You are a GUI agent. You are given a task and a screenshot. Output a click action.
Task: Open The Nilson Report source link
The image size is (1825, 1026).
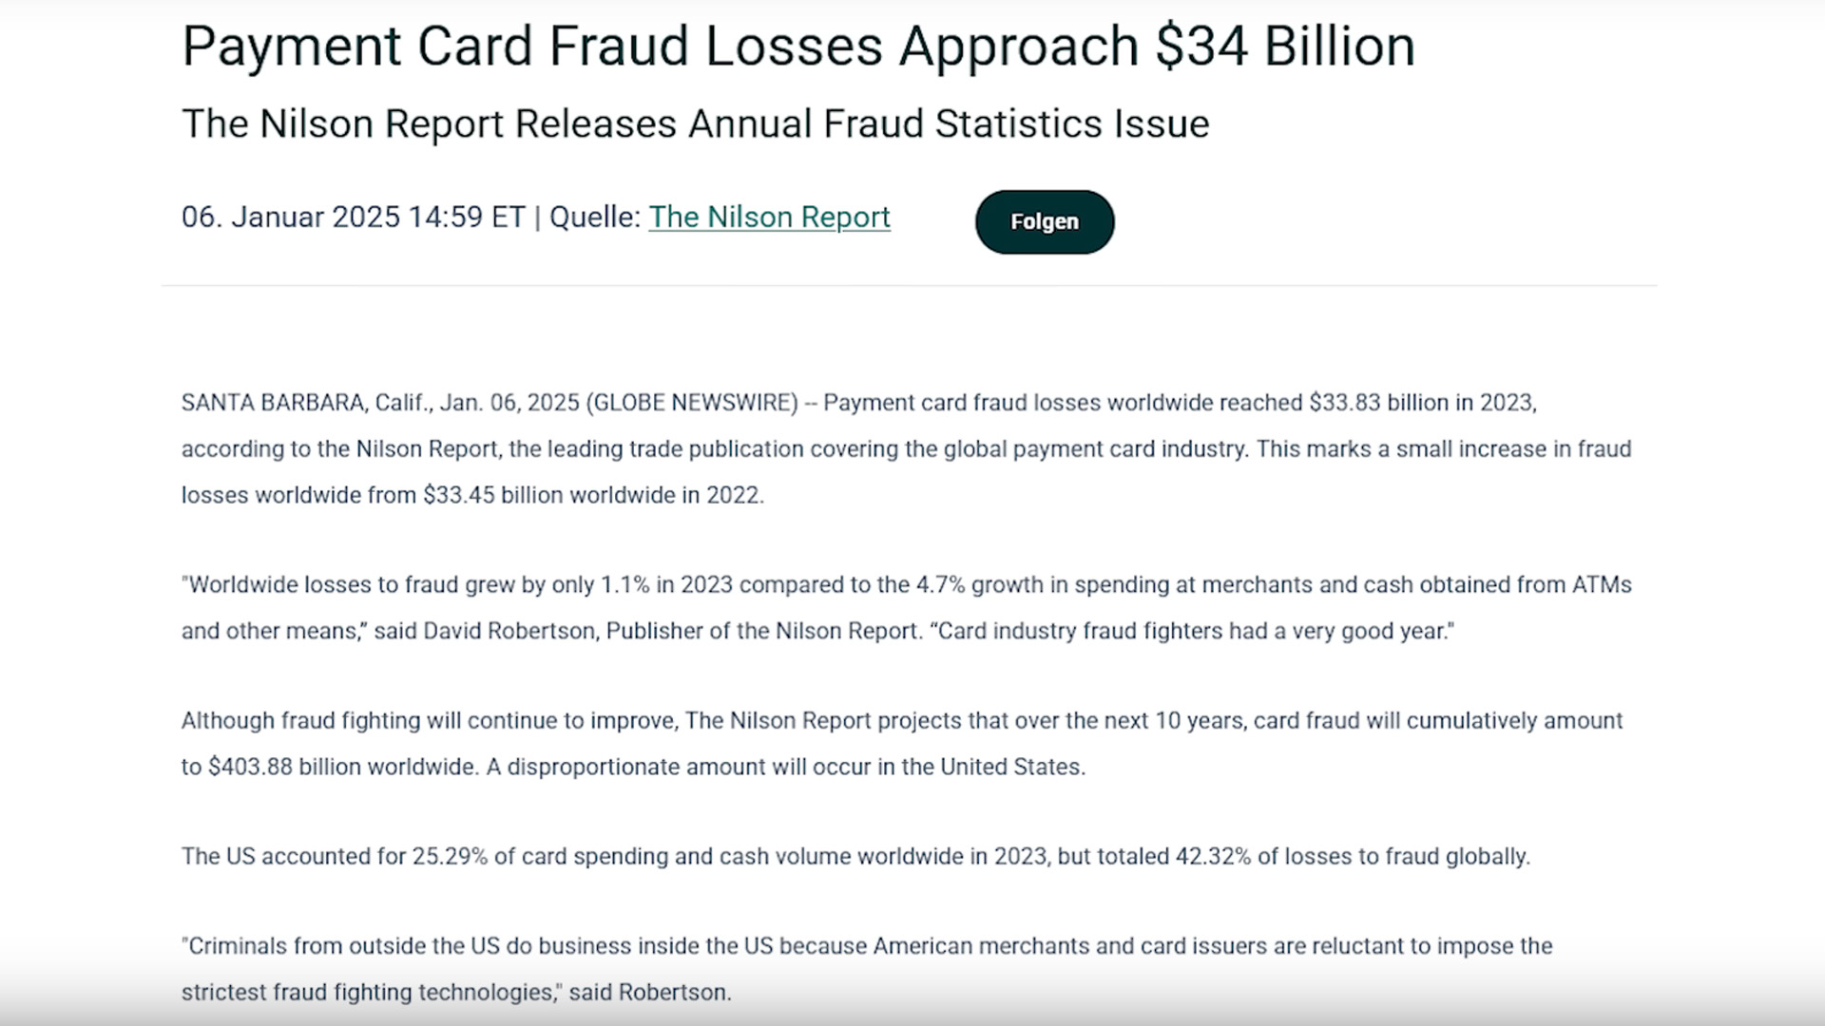tap(769, 218)
